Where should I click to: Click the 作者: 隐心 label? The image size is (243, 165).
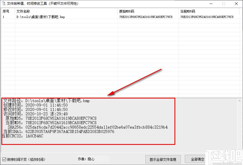[x=86, y=159]
